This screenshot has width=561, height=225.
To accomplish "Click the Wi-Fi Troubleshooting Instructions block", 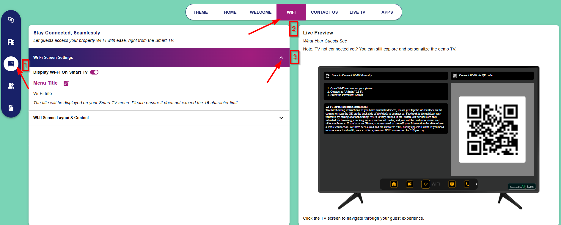I will point(386,118).
